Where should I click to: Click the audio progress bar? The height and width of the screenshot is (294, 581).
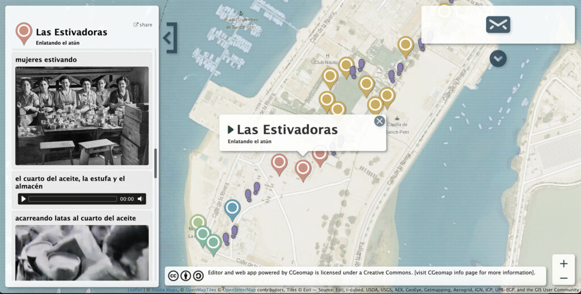pyautogui.click(x=73, y=199)
